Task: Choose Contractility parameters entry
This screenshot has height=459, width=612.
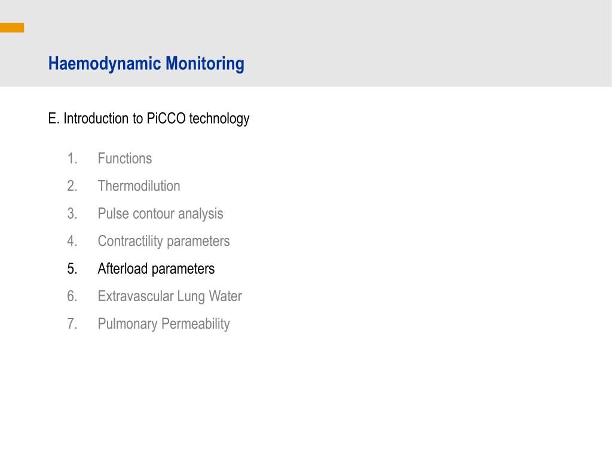Action: click(x=164, y=241)
